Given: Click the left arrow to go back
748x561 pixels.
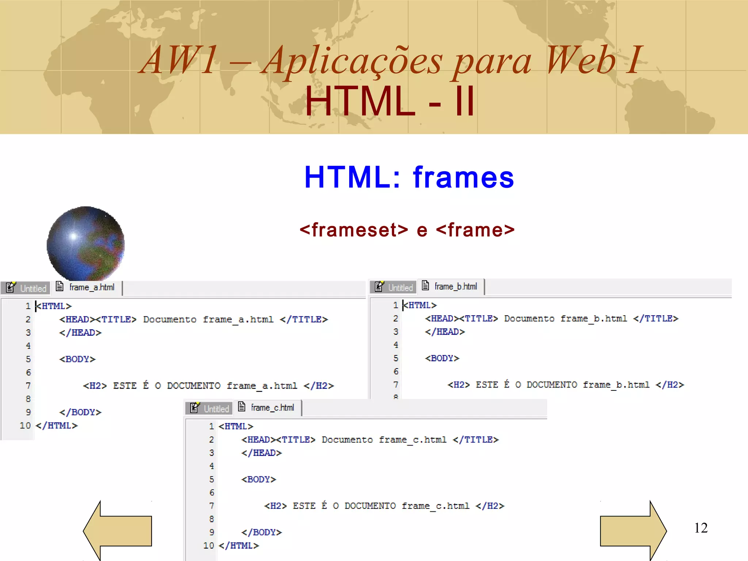Looking at the screenshot, I should pyautogui.click(x=117, y=531).
